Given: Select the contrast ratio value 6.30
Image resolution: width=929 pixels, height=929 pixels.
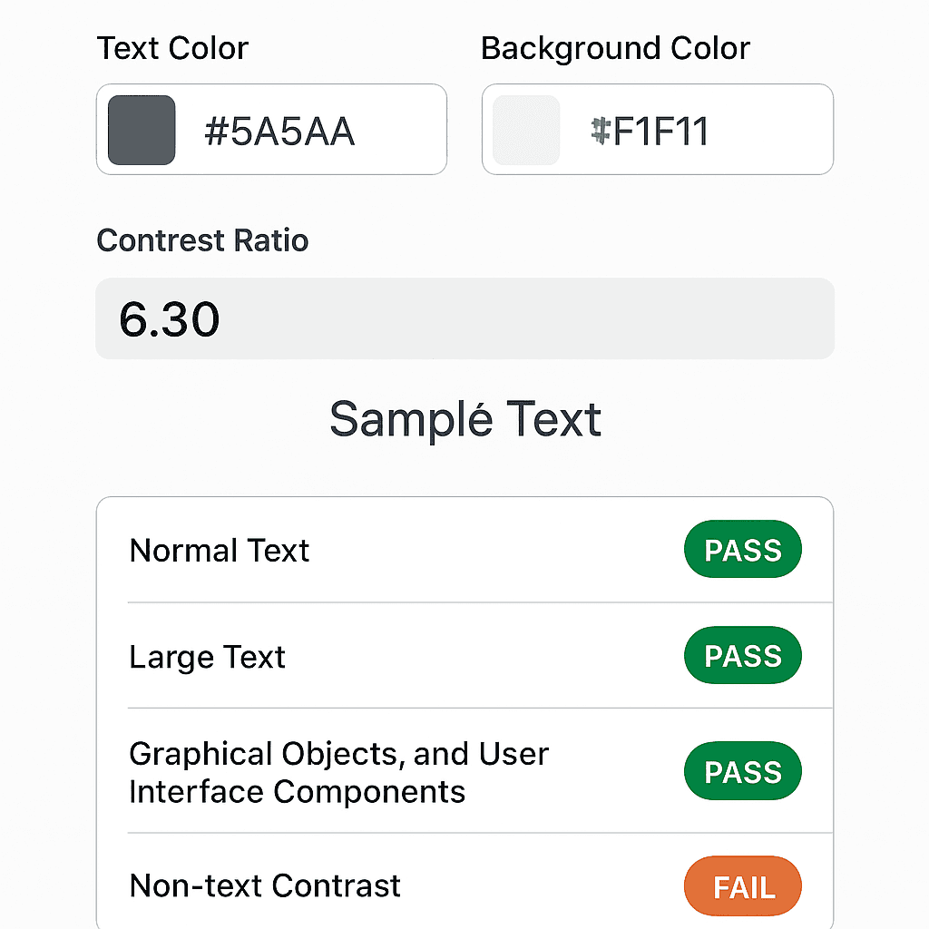Looking at the screenshot, I should coord(169,318).
